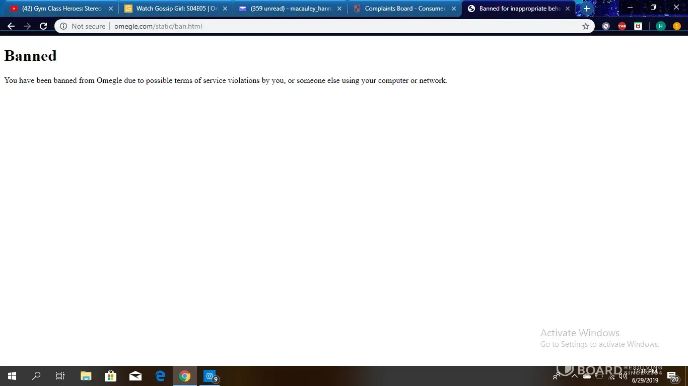Open Windows taskbar search
This screenshot has height=386, width=688.
tap(36, 376)
